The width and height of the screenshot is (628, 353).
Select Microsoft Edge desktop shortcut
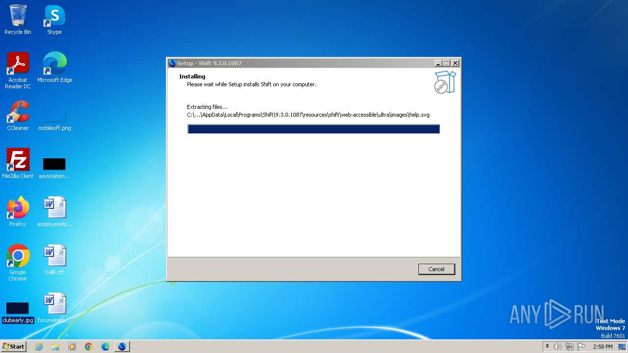pyautogui.click(x=54, y=68)
